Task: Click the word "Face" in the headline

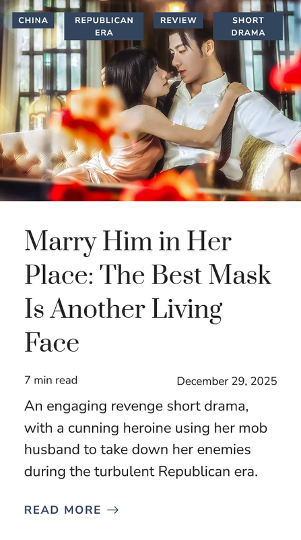Action: [52, 343]
